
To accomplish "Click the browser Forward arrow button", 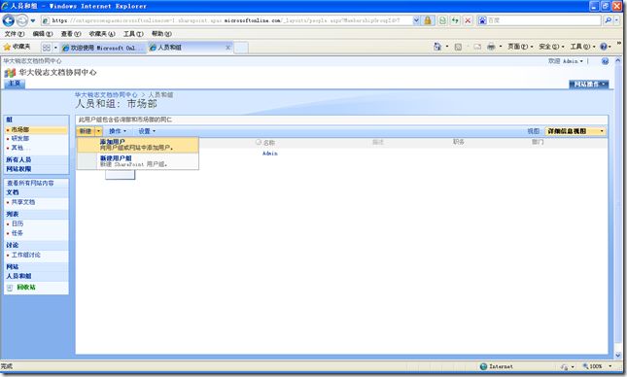I will [22, 20].
